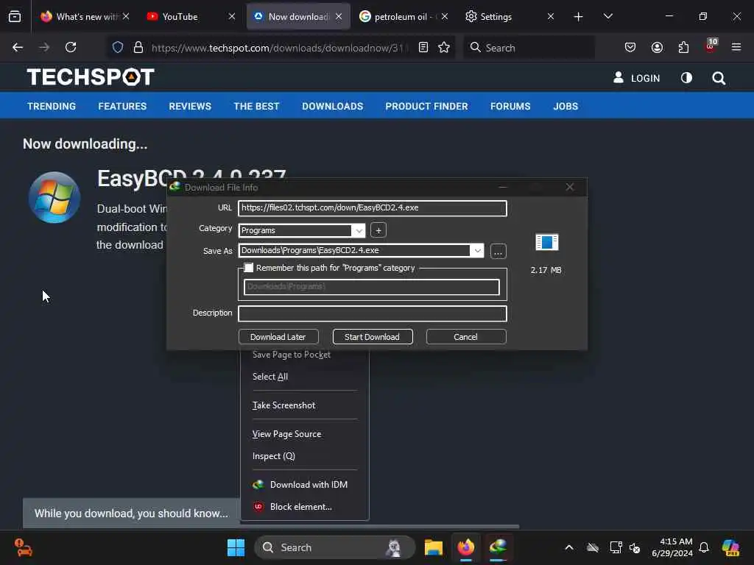This screenshot has height=565, width=754.
Task: Browse for save location with ellipsis button
Action: [x=498, y=251]
